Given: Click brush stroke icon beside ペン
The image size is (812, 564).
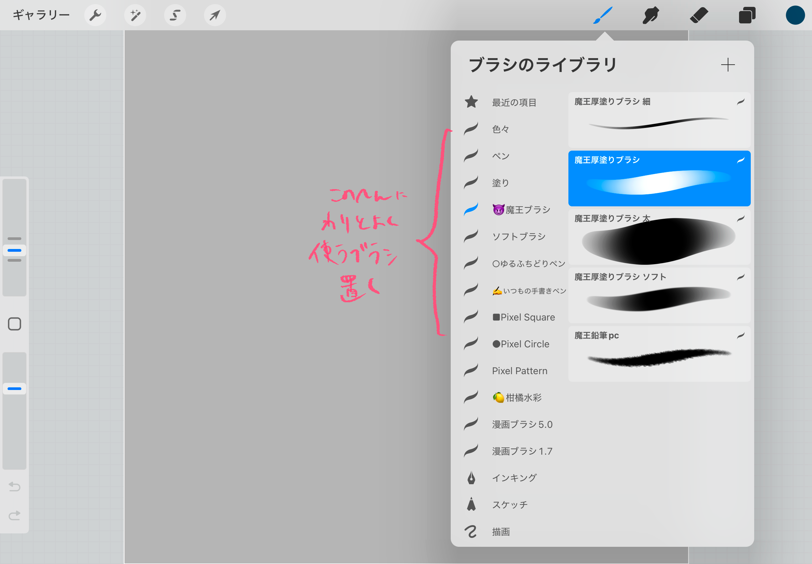Looking at the screenshot, I should tap(471, 155).
